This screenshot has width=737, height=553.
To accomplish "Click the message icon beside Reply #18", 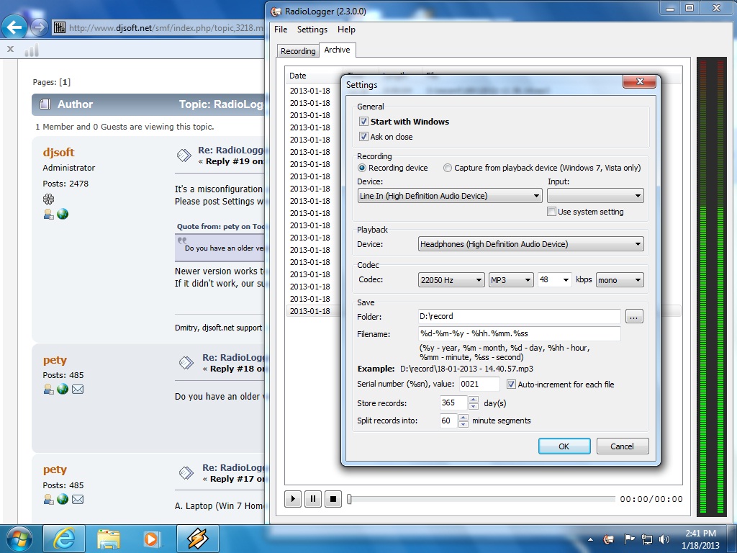I will pyautogui.click(x=186, y=363).
